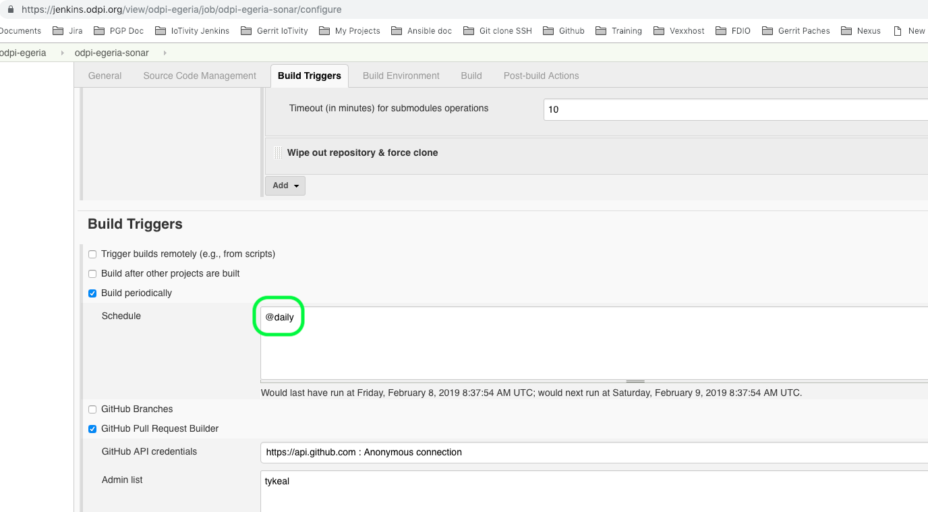
Task: Enable Trigger builds remotely checkbox
Action: point(92,254)
